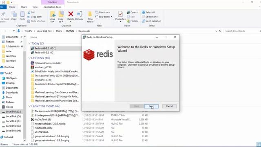261x147 pixels.
Task: Collapse the Last week (10) group
Action: (x=29, y=58)
